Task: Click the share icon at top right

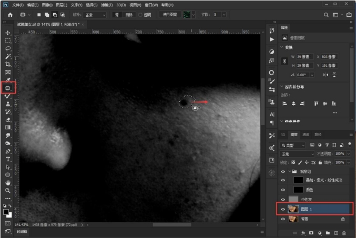Action: tap(349, 15)
